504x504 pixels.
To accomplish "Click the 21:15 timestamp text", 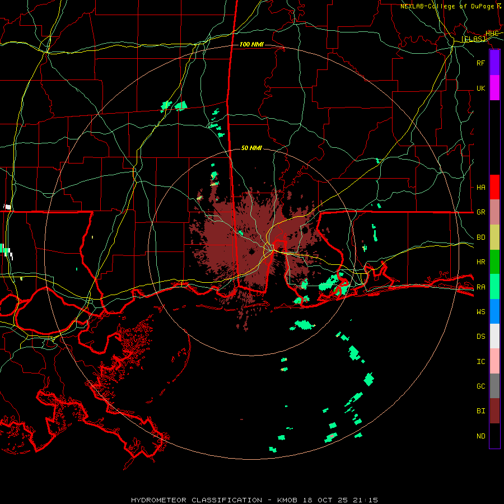I will click(x=365, y=500).
